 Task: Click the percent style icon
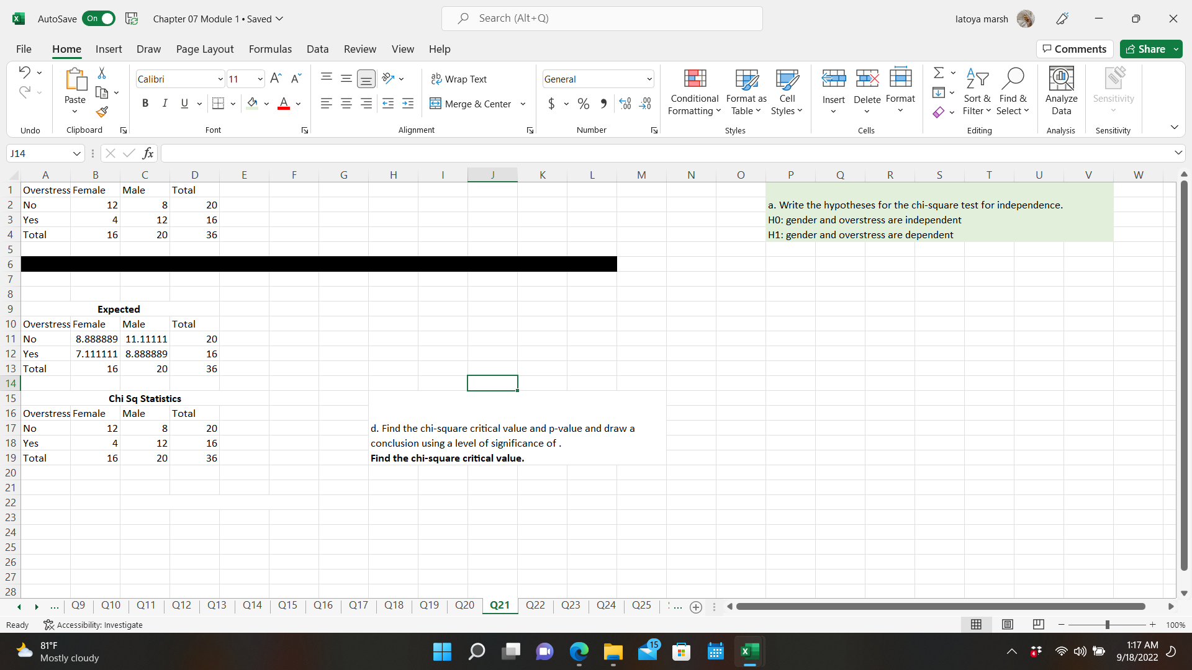583,104
